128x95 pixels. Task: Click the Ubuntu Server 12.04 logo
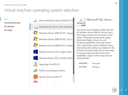[x=36, y=77]
